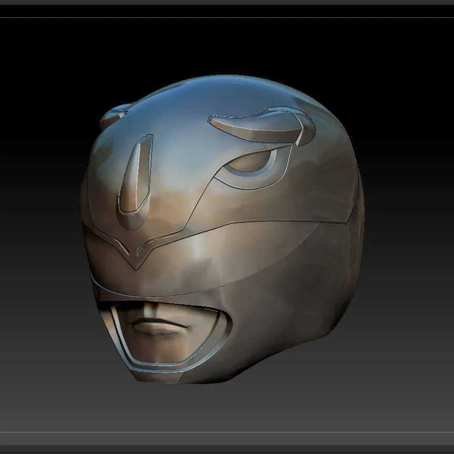Click the gray strip along the top edge
Image resolution: width=454 pixels, height=454 pixels.
(227, 2)
